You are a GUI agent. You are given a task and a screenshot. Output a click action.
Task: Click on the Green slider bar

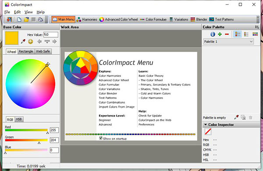tap(26, 140)
